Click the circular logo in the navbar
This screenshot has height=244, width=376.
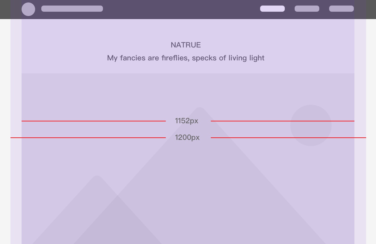[28, 9]
